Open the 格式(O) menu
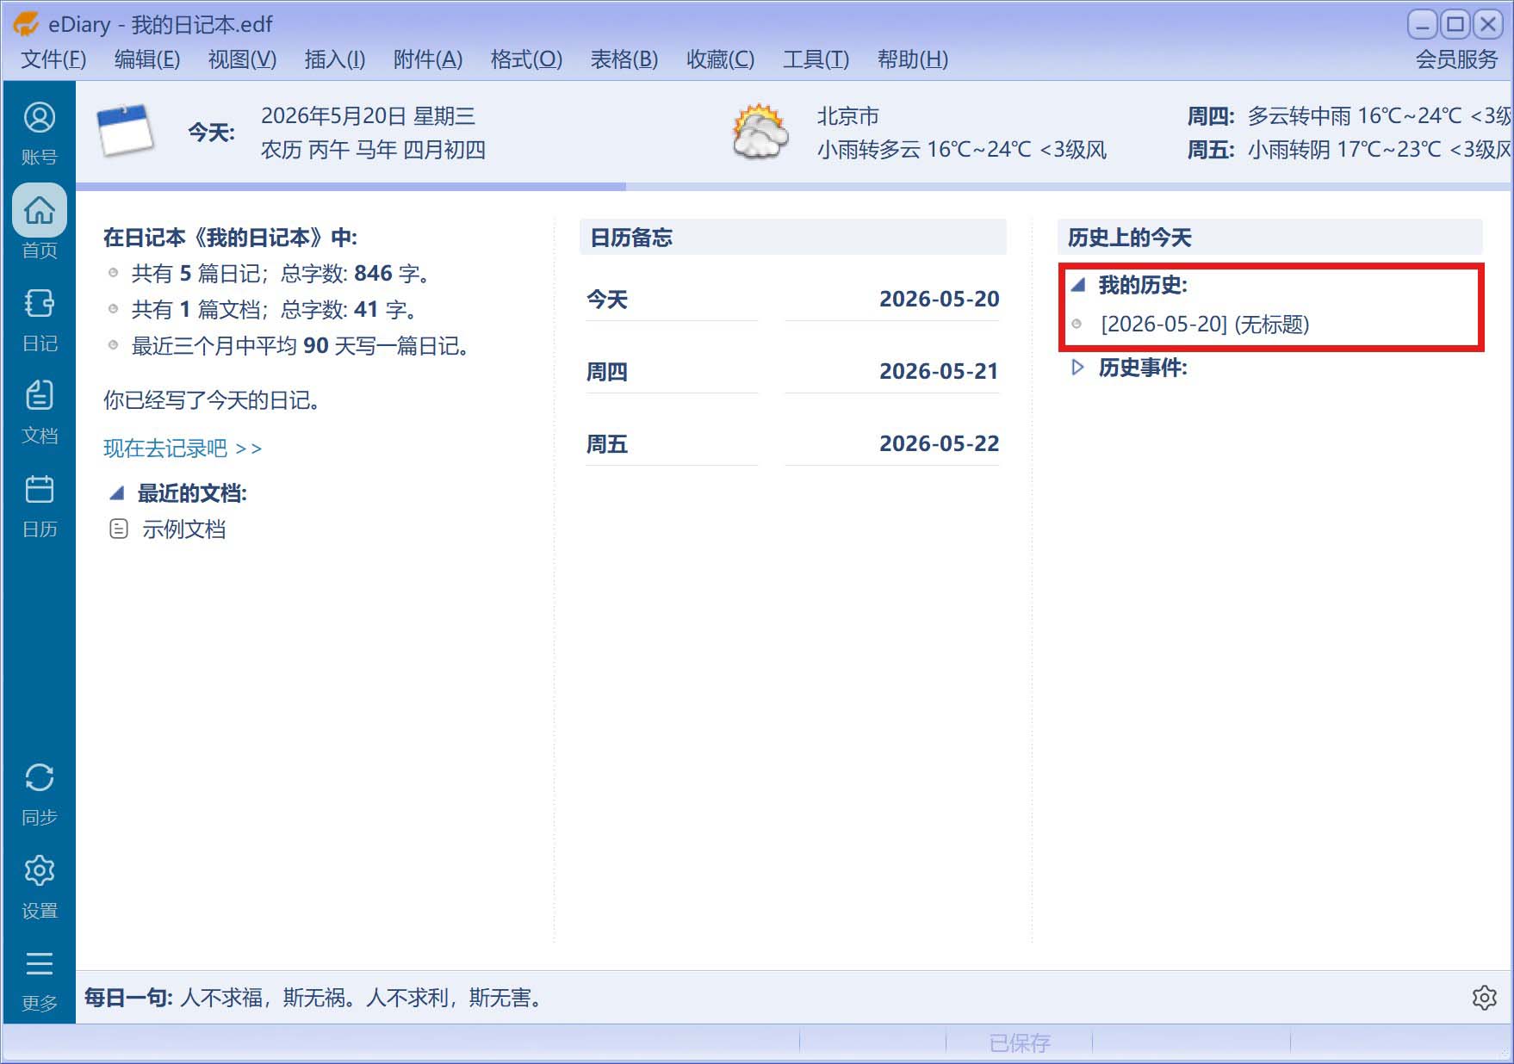Image resolution: width=1514 pixels, height=1064 pixels. click(x=526, y=59)
